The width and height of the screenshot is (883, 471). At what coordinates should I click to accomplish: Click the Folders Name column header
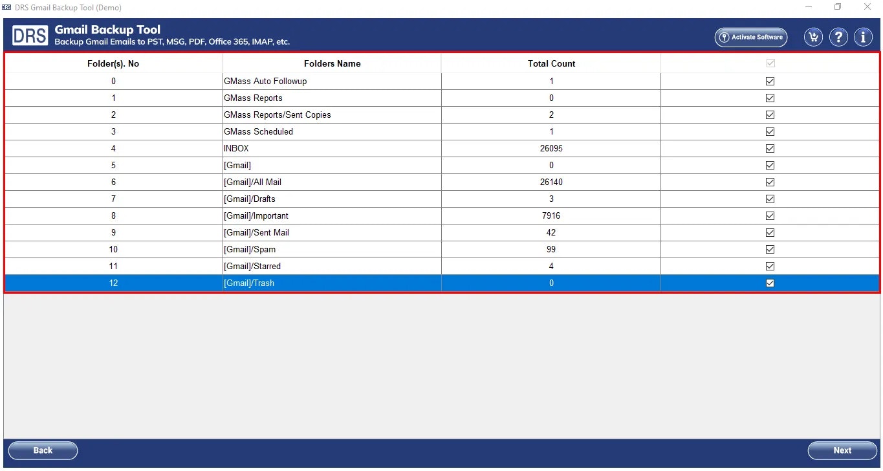click(332, 63)
